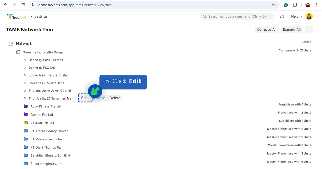Viewport: 322px width, 169px height.
Task: Collapse Treeams Hospitality Group folder icon
Action: pyautogui.click(x=18, y=52)
